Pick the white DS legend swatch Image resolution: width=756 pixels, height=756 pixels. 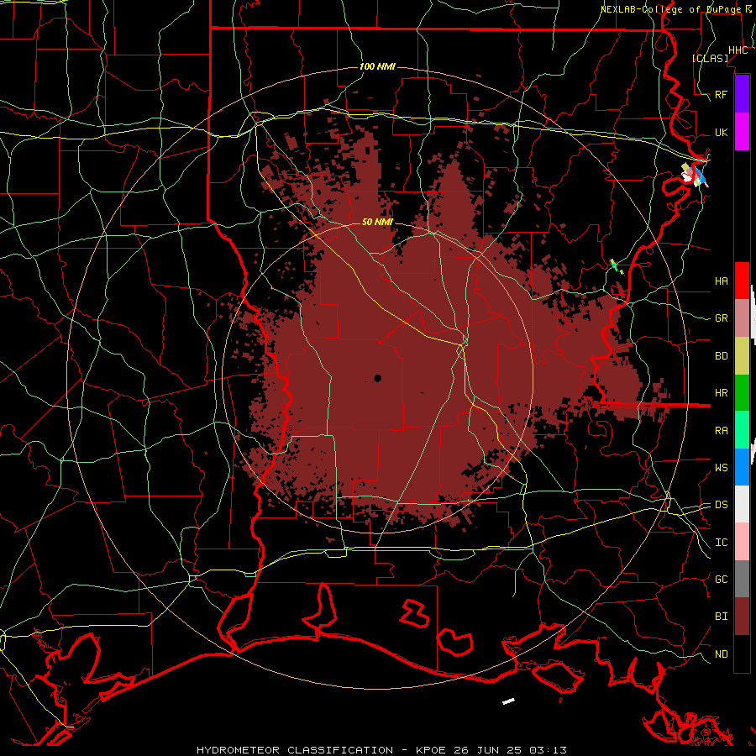[x=742, y=504]
